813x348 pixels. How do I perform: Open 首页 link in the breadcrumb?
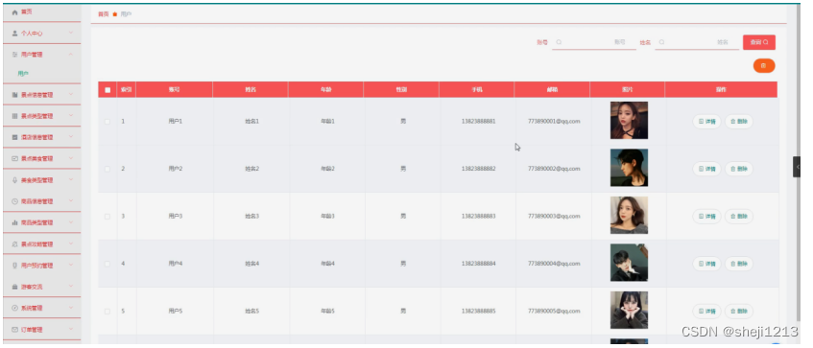pos(103,14)
